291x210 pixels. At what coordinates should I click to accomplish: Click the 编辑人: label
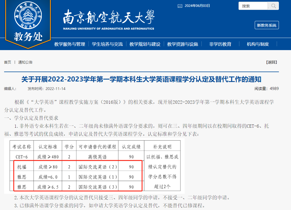pyautogui.click(x=10, y=89)
